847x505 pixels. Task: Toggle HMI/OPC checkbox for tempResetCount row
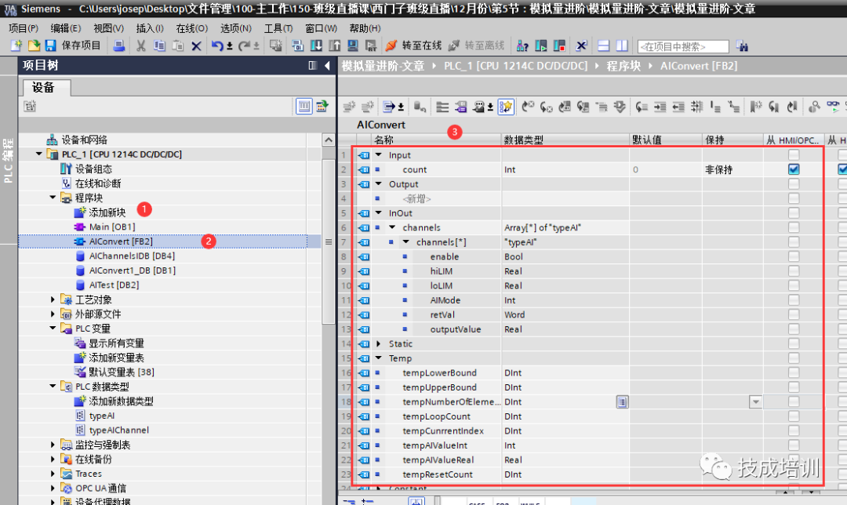click(x=794, y=474)
